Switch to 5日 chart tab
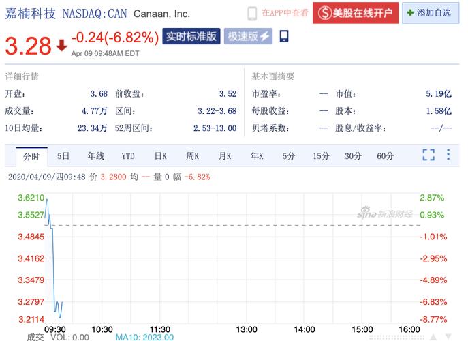 pos(63,156)
